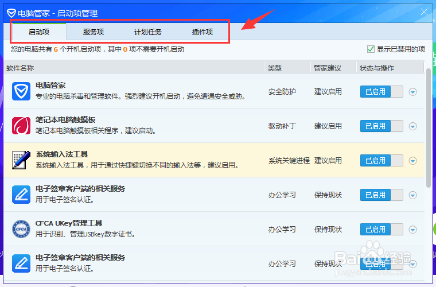Image resolution: width=436 pixels, height=287 pixels.
Task: Open the 计划任务 tab
Action: tap(147, 32)
